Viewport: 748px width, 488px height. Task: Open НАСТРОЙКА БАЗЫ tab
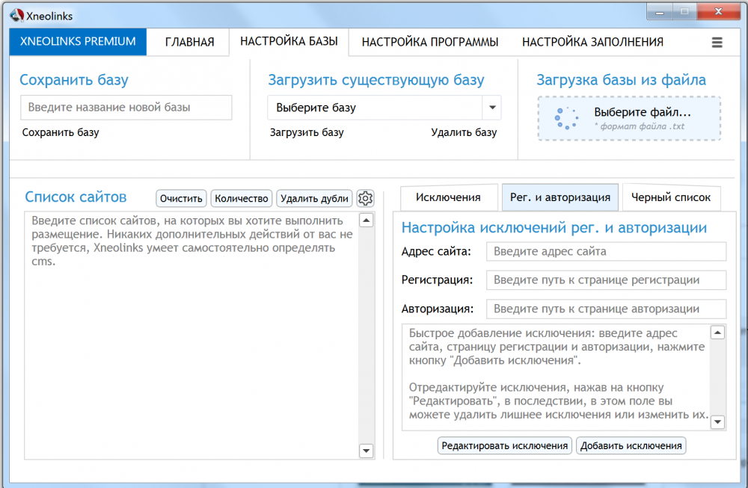coord(289,41)
